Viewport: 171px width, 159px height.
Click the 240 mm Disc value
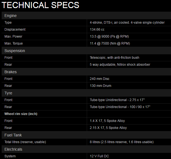[x=100, y=79]
